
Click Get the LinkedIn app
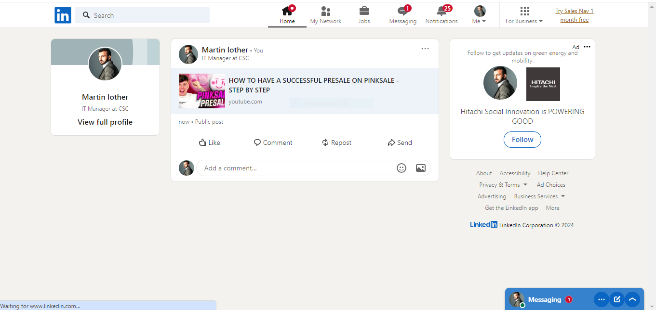[x=511, y=208]
